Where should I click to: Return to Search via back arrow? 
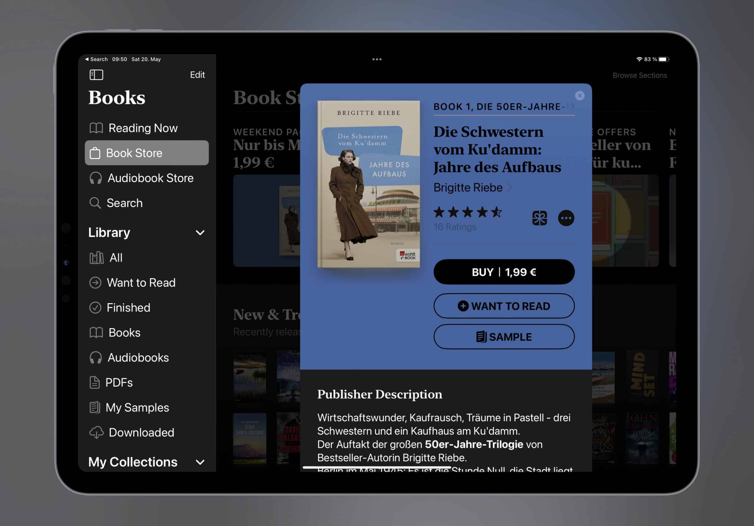click(x=96, y=59)
